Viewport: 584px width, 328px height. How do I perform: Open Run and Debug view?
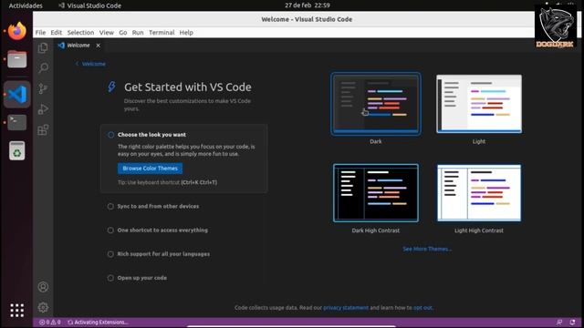tap(43, 109)
